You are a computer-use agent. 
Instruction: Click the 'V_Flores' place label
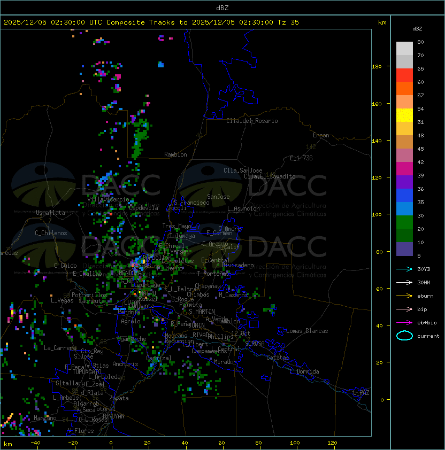[x=81, y=431]
